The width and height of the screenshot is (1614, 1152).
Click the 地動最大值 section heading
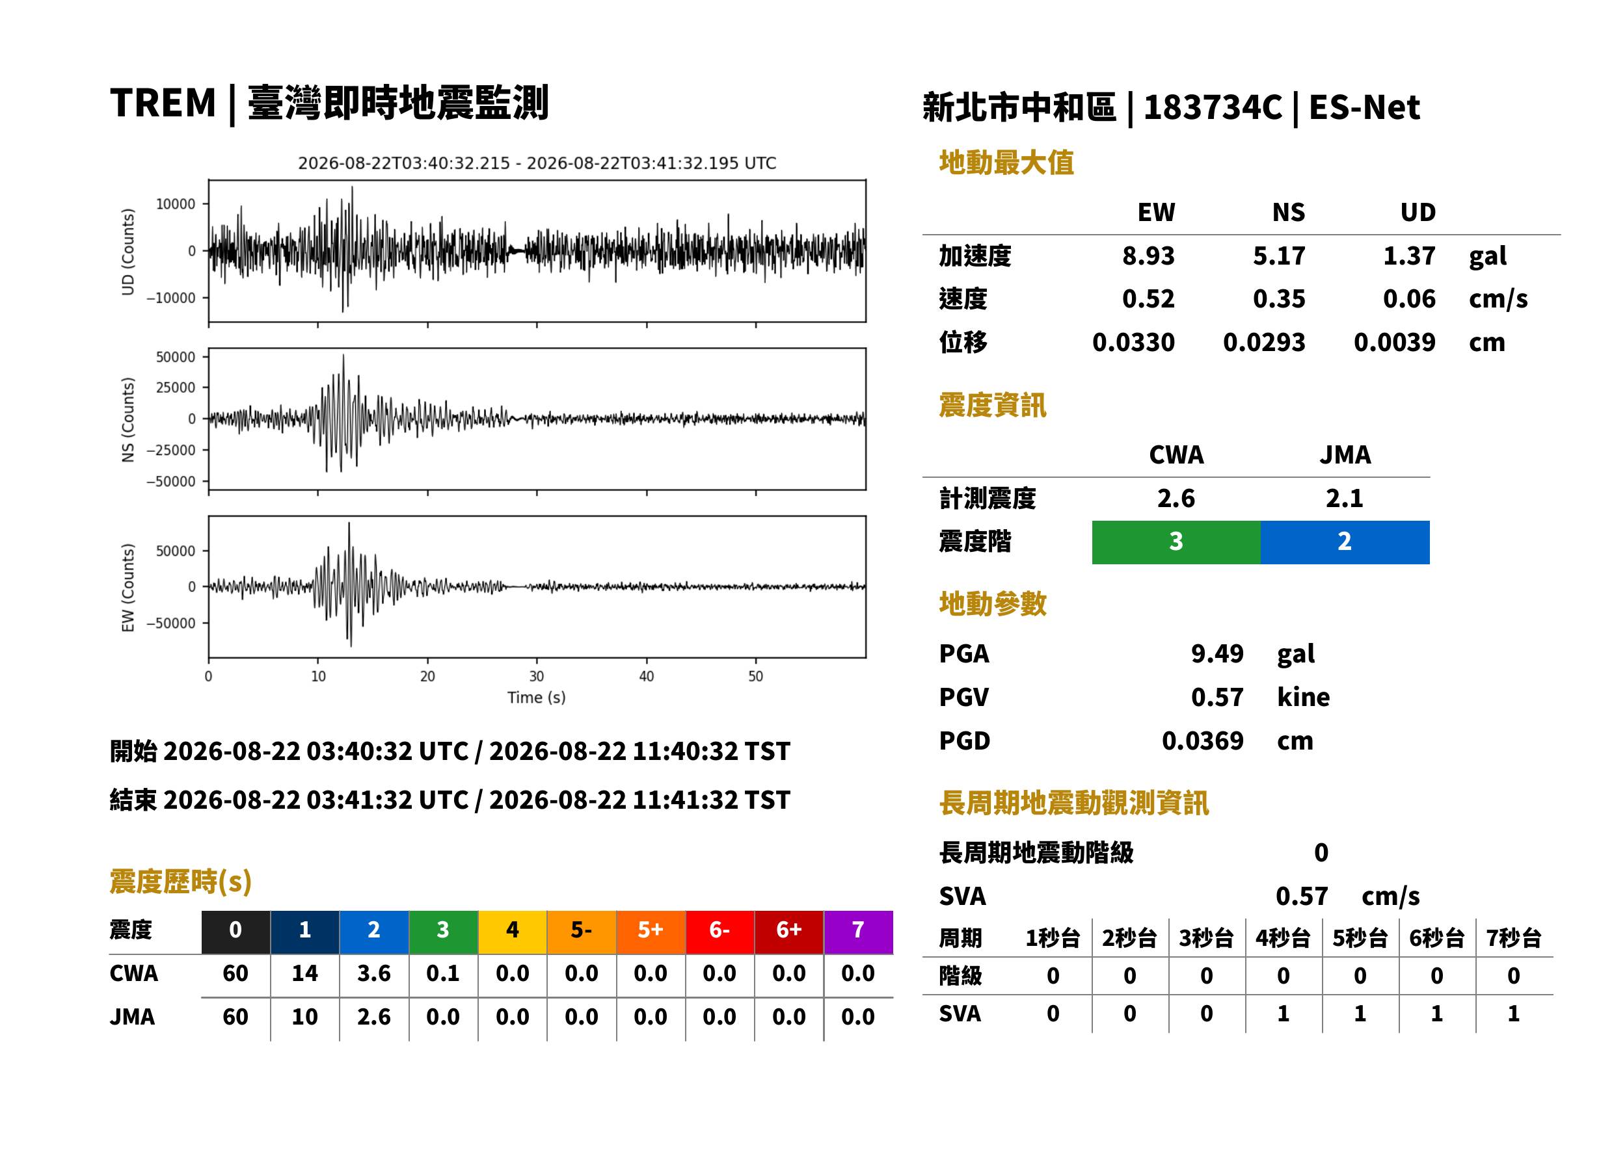click(x=1006, y=163)
